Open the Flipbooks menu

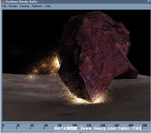pos(37,6)
